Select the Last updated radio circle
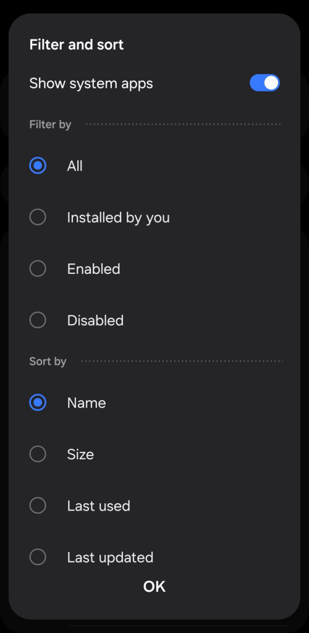The image size is (309, 633). tap(38, 557)
